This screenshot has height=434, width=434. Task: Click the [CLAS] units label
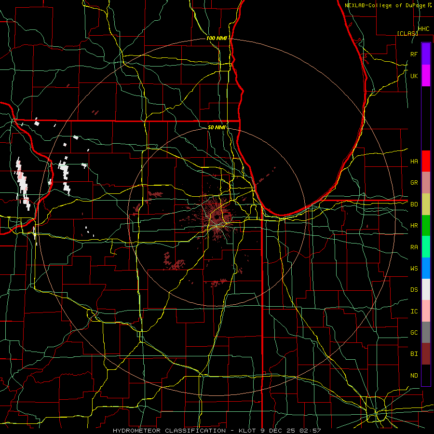point(407,33)
